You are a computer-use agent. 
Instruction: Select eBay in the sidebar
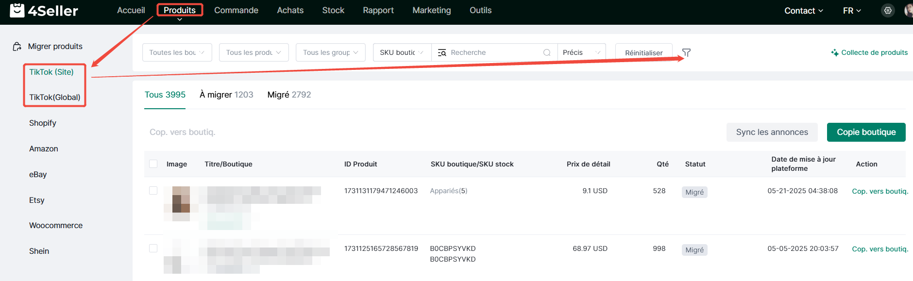[x=38, y=174]
